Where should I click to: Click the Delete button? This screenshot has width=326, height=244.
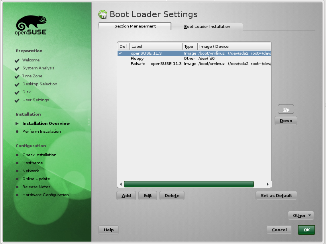click(172, 195)
